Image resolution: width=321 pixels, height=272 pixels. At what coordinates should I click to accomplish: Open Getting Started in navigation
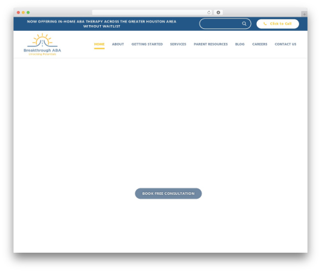tap(147, 44)
